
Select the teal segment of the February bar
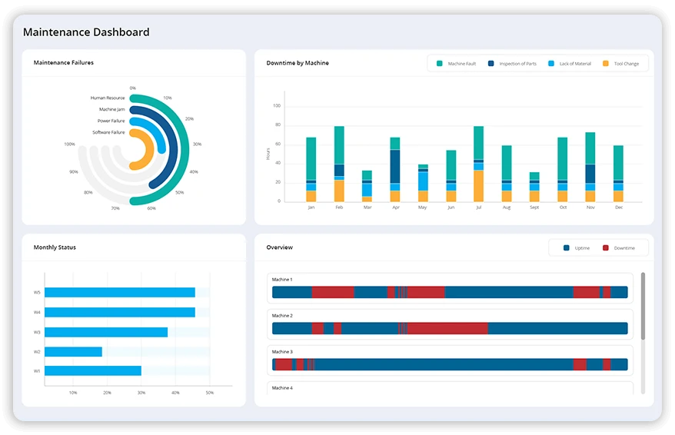[339, 145]
